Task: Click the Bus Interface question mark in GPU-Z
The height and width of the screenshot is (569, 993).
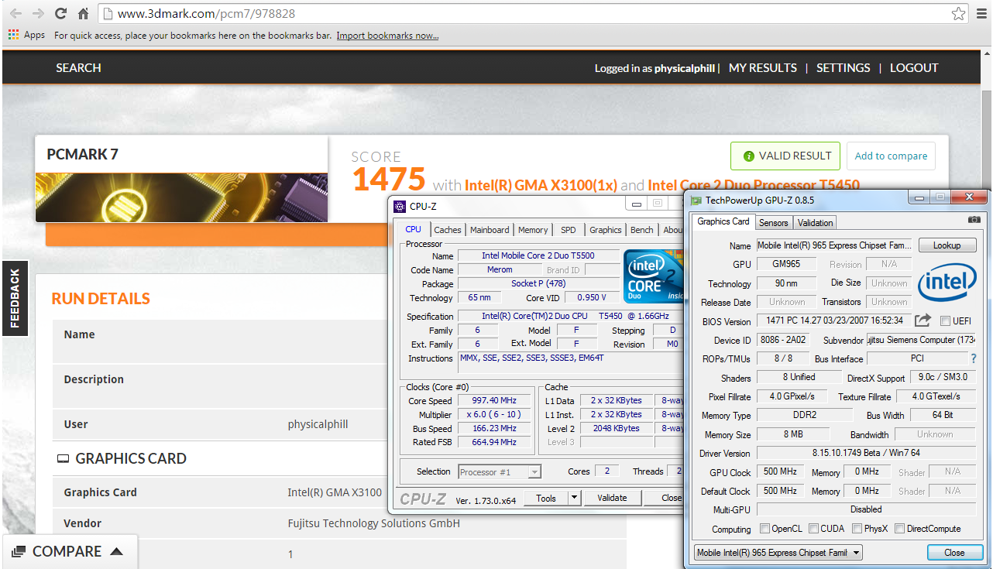Action: [x=974, y=358]
